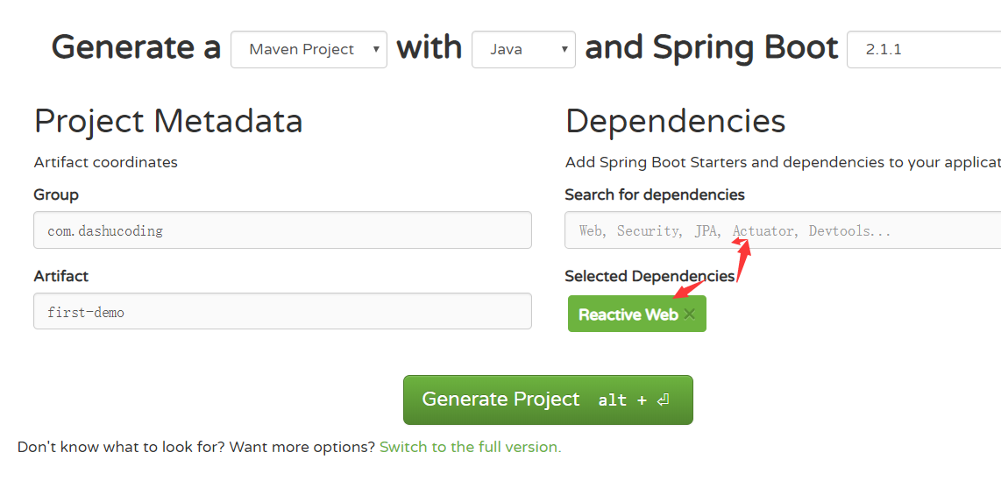
Task: Click the Selected Dependencies label
Action: click(x=650, y=276)
